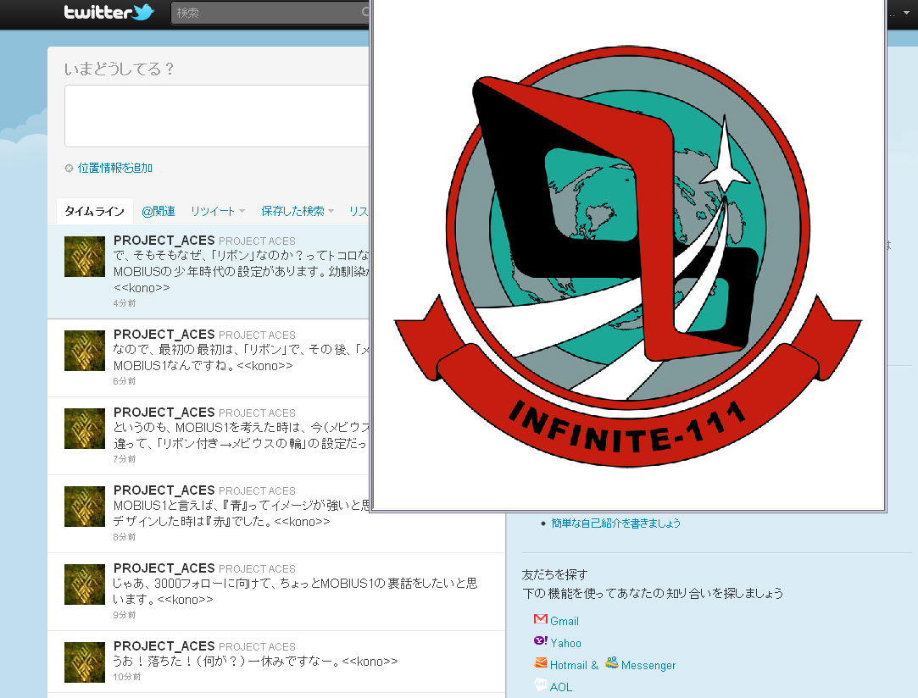Click the avatar of the 4分前 tweet

[84, 257]
